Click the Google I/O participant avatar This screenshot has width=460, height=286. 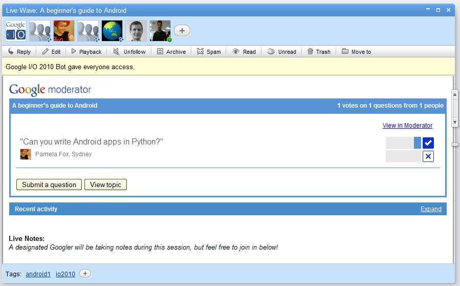pyautogui.click(x=15, y=31)
